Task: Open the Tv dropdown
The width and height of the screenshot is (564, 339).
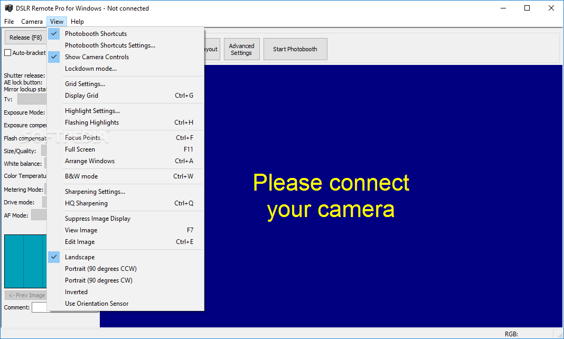Action: [x=32, y=99]
